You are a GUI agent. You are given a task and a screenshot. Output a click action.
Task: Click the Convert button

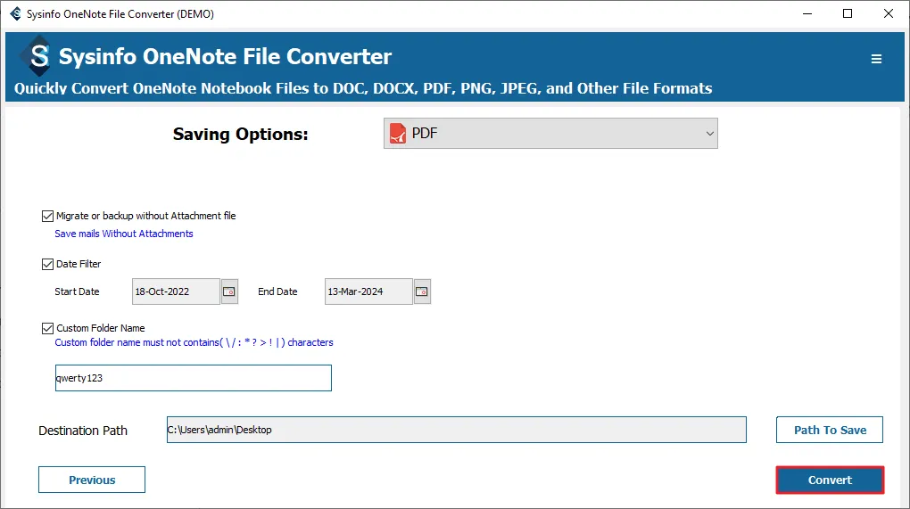pos(830,480)
